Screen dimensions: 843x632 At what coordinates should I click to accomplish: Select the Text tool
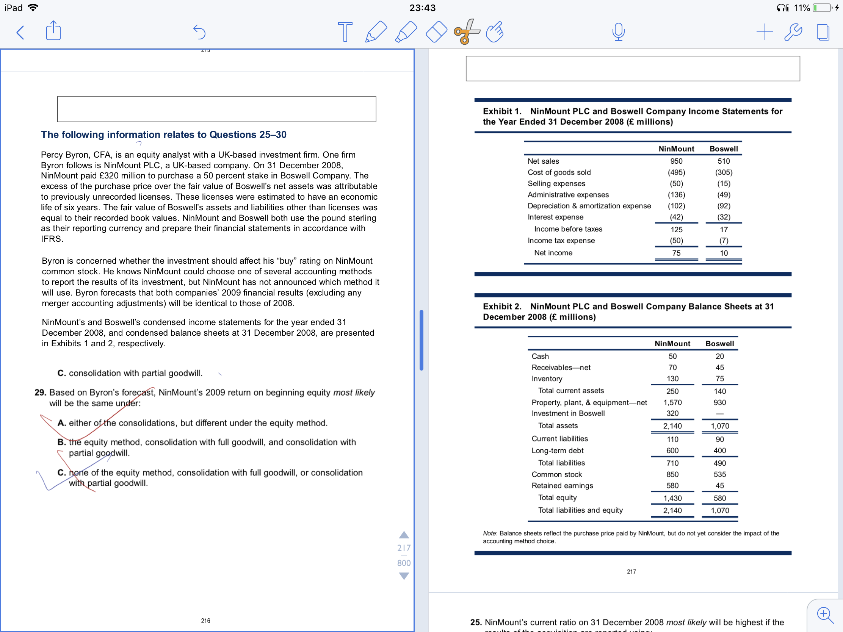[345, 31]
